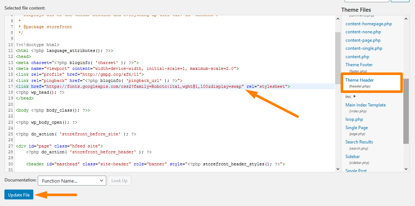
Task: Open the Function Name documentation dropdown
Action: tap(71, 181)
